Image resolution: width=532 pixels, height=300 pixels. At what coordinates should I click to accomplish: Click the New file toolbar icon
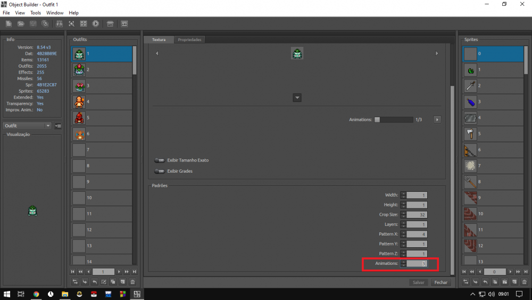click(x=9, y=24)
